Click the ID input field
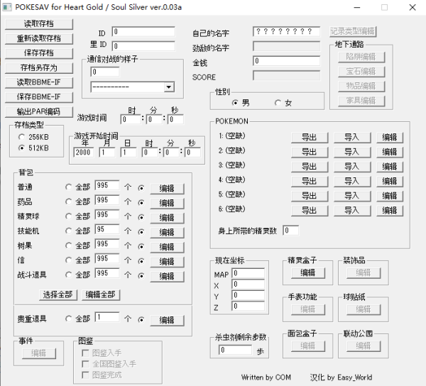Image resolution: width=426 pixels, height=386 pixels. click(x=143, y=32)
